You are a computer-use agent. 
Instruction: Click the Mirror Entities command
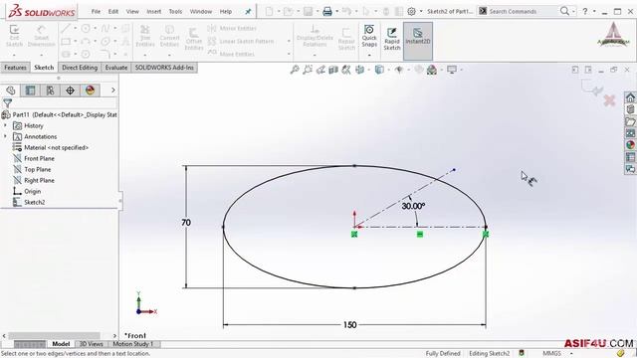point(232,28)
